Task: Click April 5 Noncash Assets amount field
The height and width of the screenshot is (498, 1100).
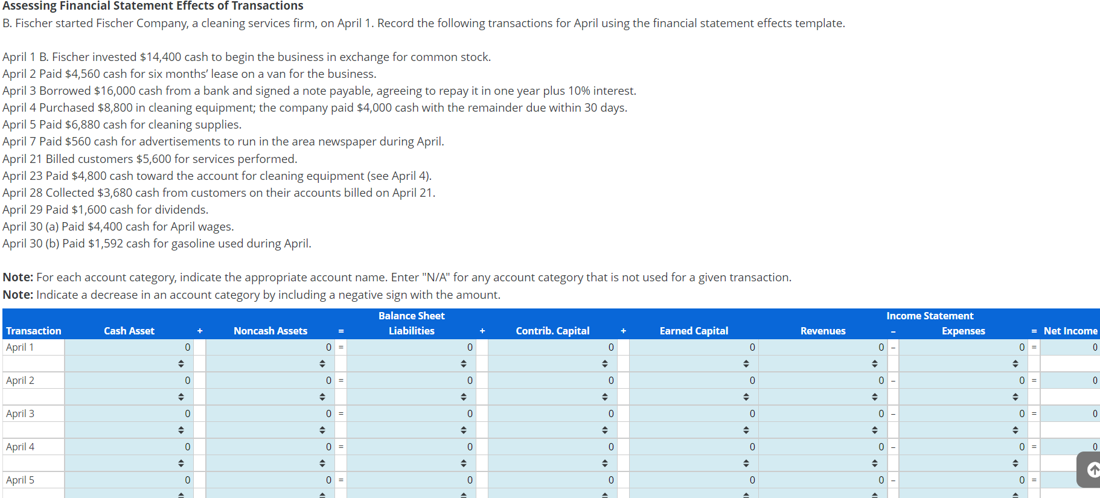Action: click(x=270, y=480)
